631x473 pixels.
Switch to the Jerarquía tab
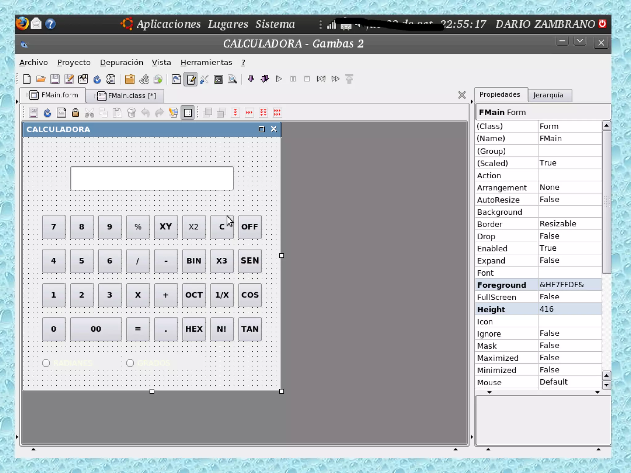[x=548, y=95]
